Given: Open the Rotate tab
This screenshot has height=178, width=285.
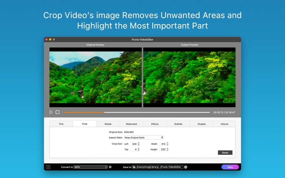Looking at the screenshot, I should pyautogui.click(x=108, y=124).
